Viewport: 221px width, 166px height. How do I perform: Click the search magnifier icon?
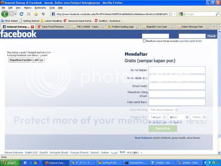[217, 14]
